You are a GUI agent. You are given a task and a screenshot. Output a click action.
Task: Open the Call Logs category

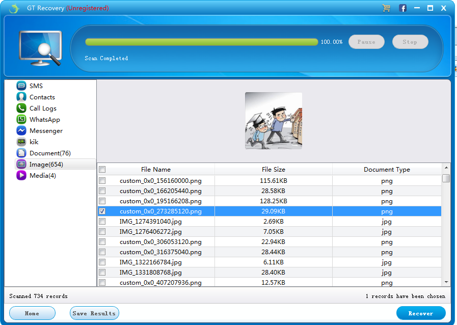pyautogui.click(x=43, y=109)
